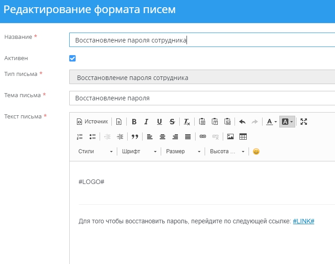This screenshot has width=335, height=264.
Task: Open the Тип письма select field
Action: tap(202, 78)
